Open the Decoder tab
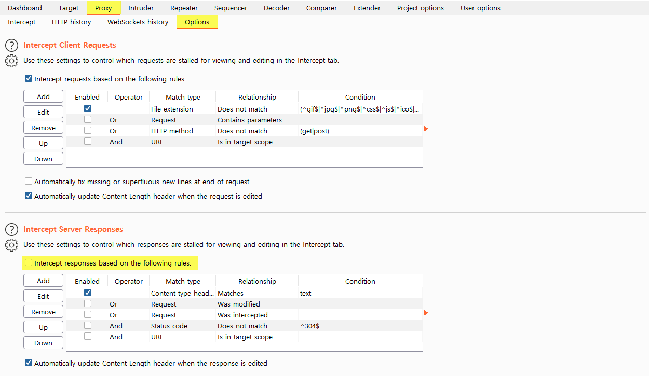The height and width of the screenshot is (376, 649). coord(277,8)
